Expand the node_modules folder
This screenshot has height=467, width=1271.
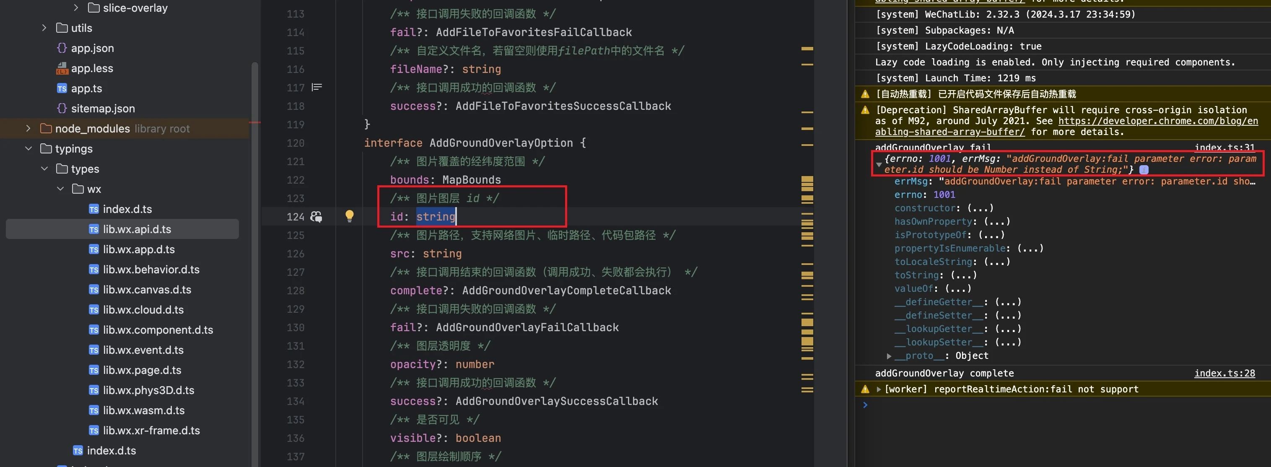[28, 129]
